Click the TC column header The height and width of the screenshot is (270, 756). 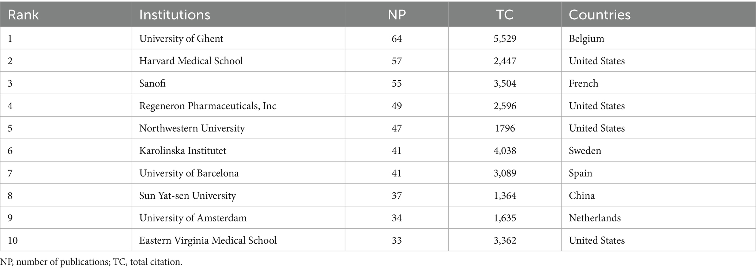(x=504, y=15)
